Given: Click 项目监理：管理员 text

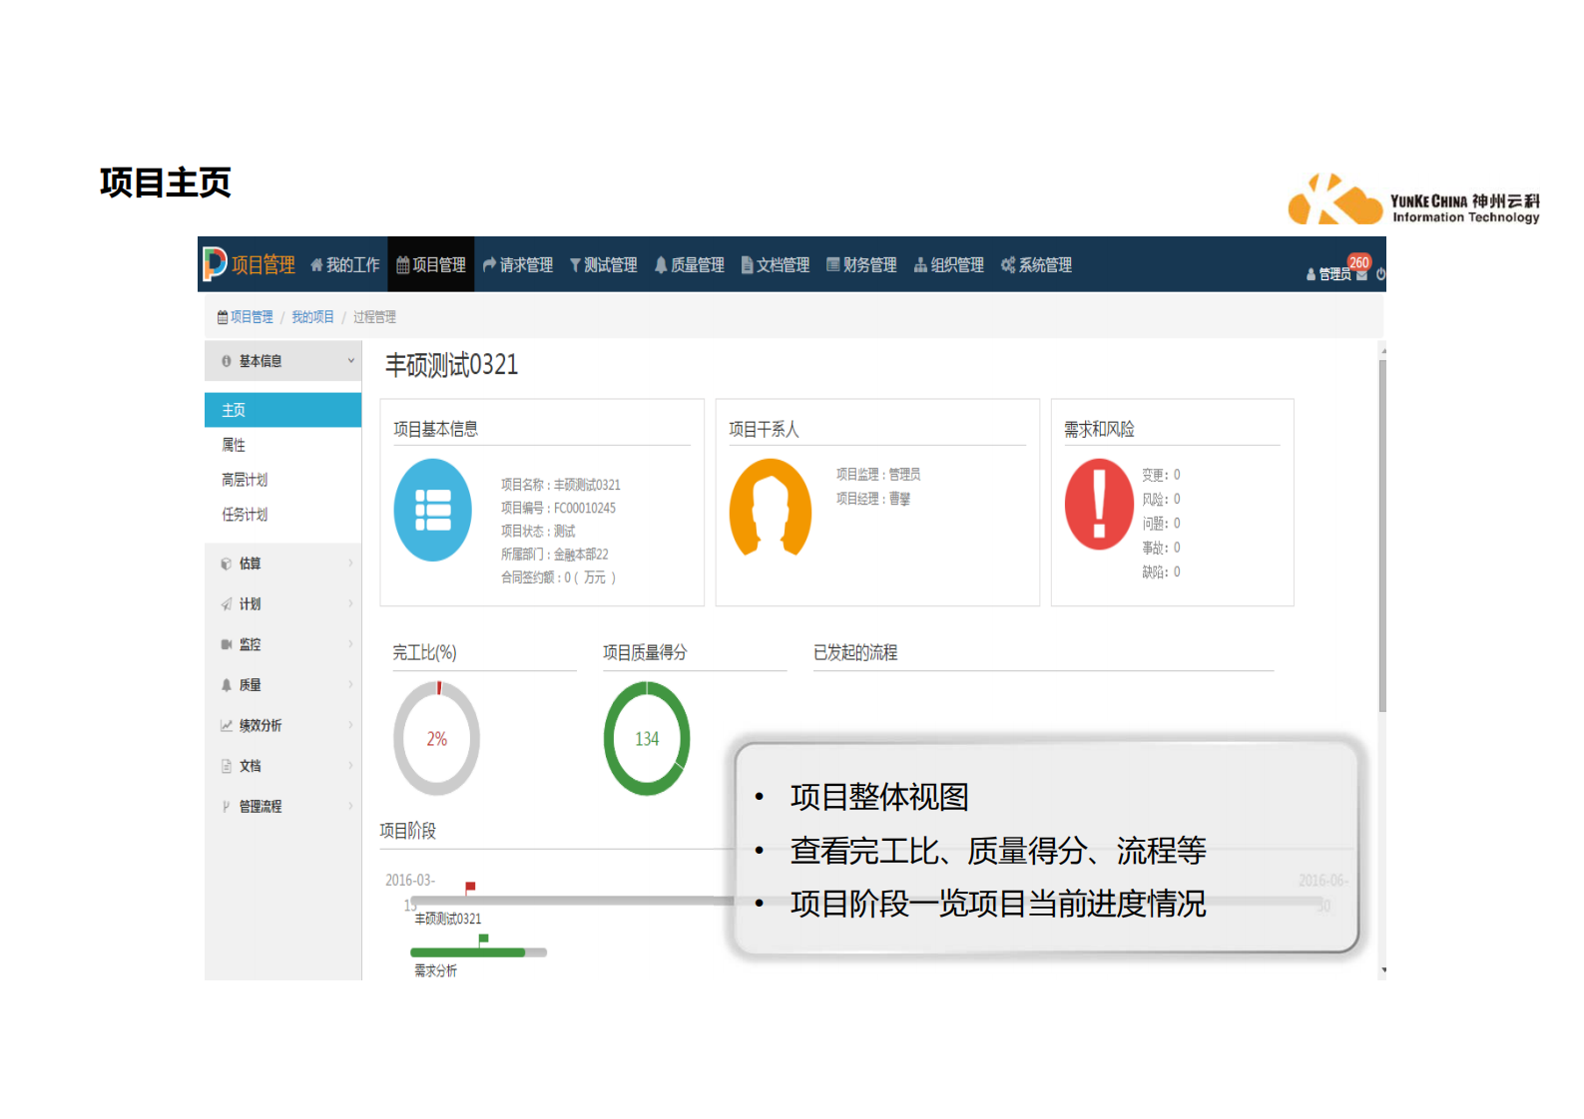Looking at the screenshot, I should [x=878, y=475].
